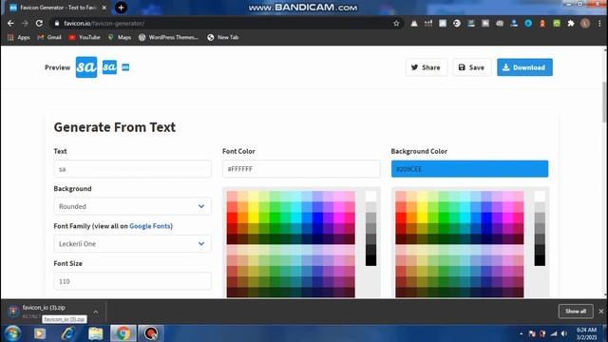The image size is (608, 342).
Task: Open Bandicam from the taskbar
Action: pyautogui.click(x=151, y=333)
